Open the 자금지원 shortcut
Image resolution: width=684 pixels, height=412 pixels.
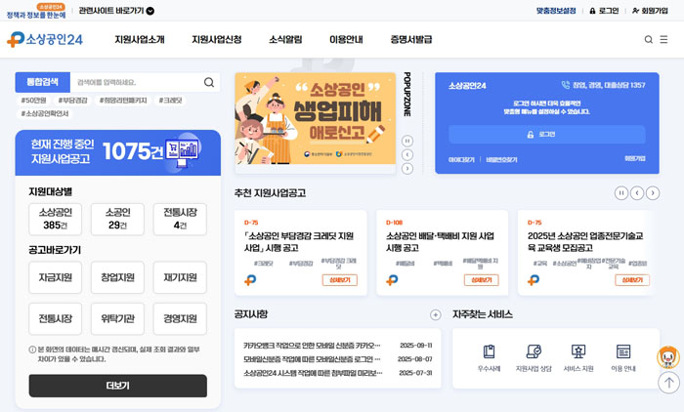56,277
